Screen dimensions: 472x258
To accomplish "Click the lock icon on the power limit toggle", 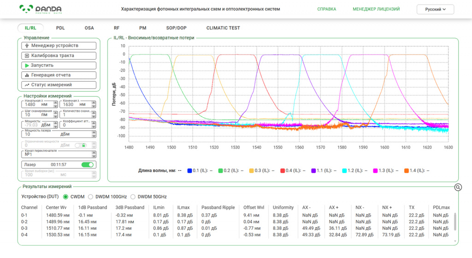I will click(84, 145).
